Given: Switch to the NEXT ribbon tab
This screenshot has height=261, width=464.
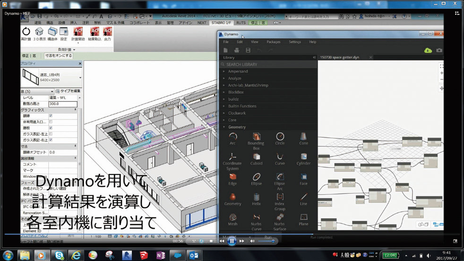Looking at the screenshot, I should point(202,23).
